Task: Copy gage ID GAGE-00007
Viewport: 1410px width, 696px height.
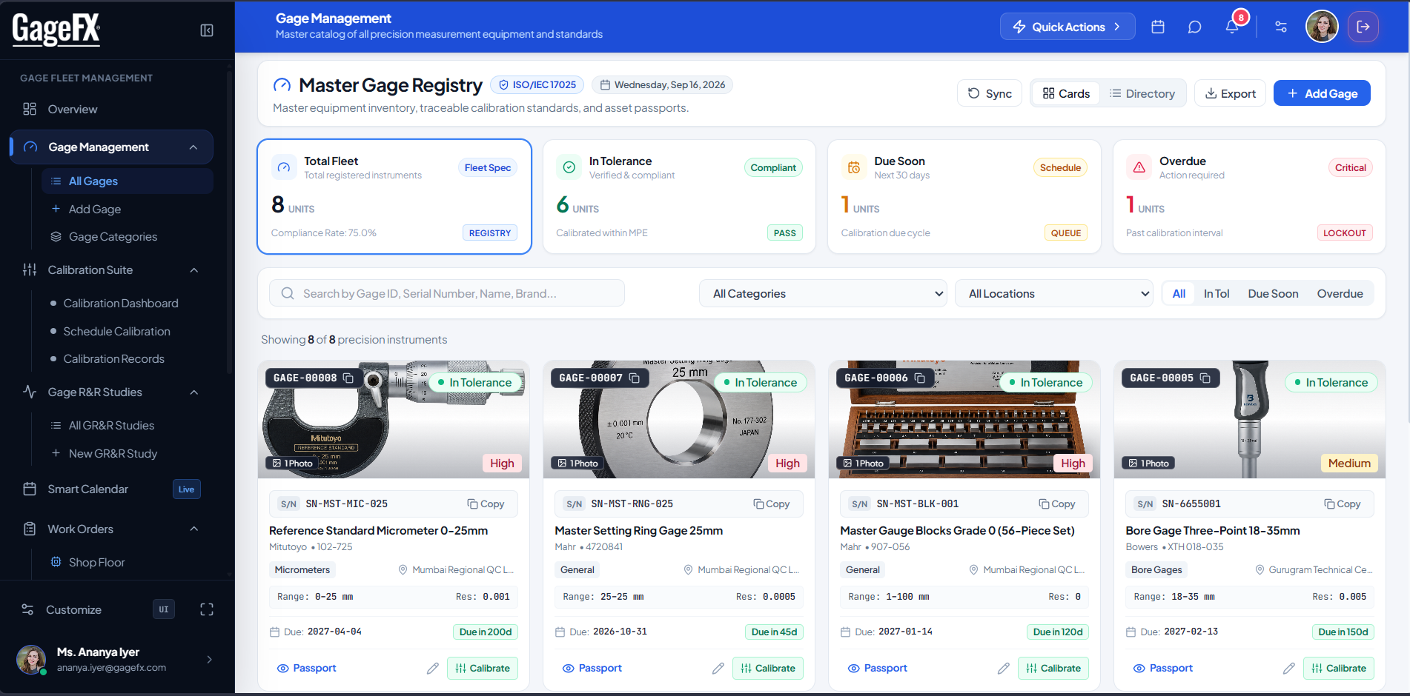Action: pos(635,378)
